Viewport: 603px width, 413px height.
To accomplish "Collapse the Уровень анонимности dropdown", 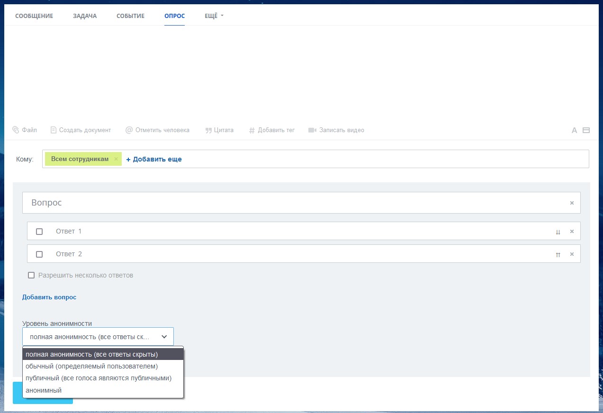I will pyautogui.click(x=164, y=337).
